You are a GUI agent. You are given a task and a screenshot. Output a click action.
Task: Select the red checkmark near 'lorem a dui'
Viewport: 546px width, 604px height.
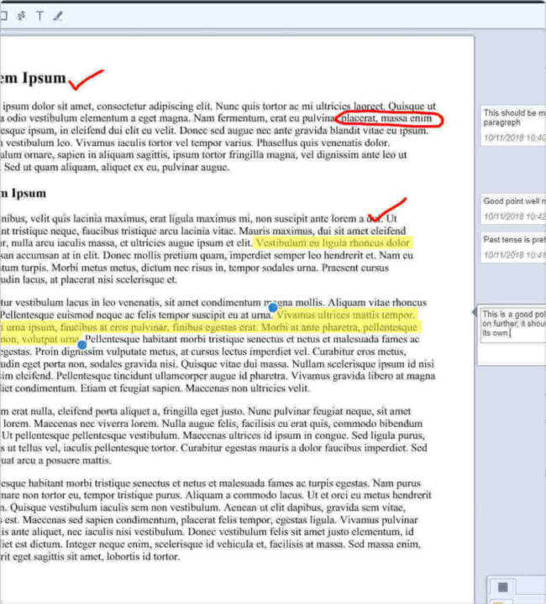coord(386,209)
